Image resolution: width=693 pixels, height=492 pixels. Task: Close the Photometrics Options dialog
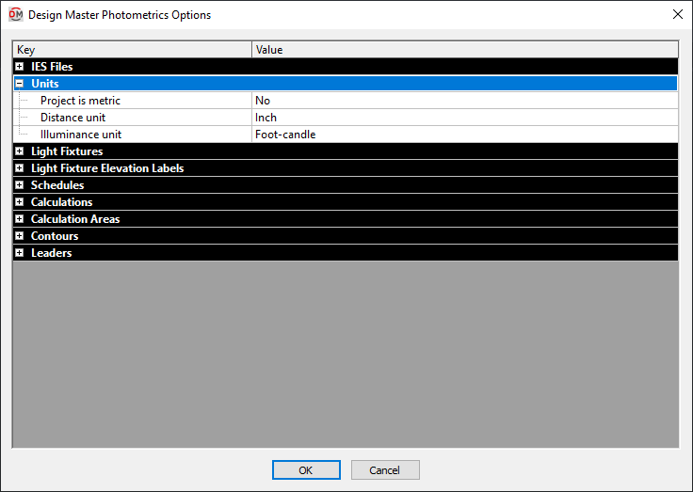[678, 14]
